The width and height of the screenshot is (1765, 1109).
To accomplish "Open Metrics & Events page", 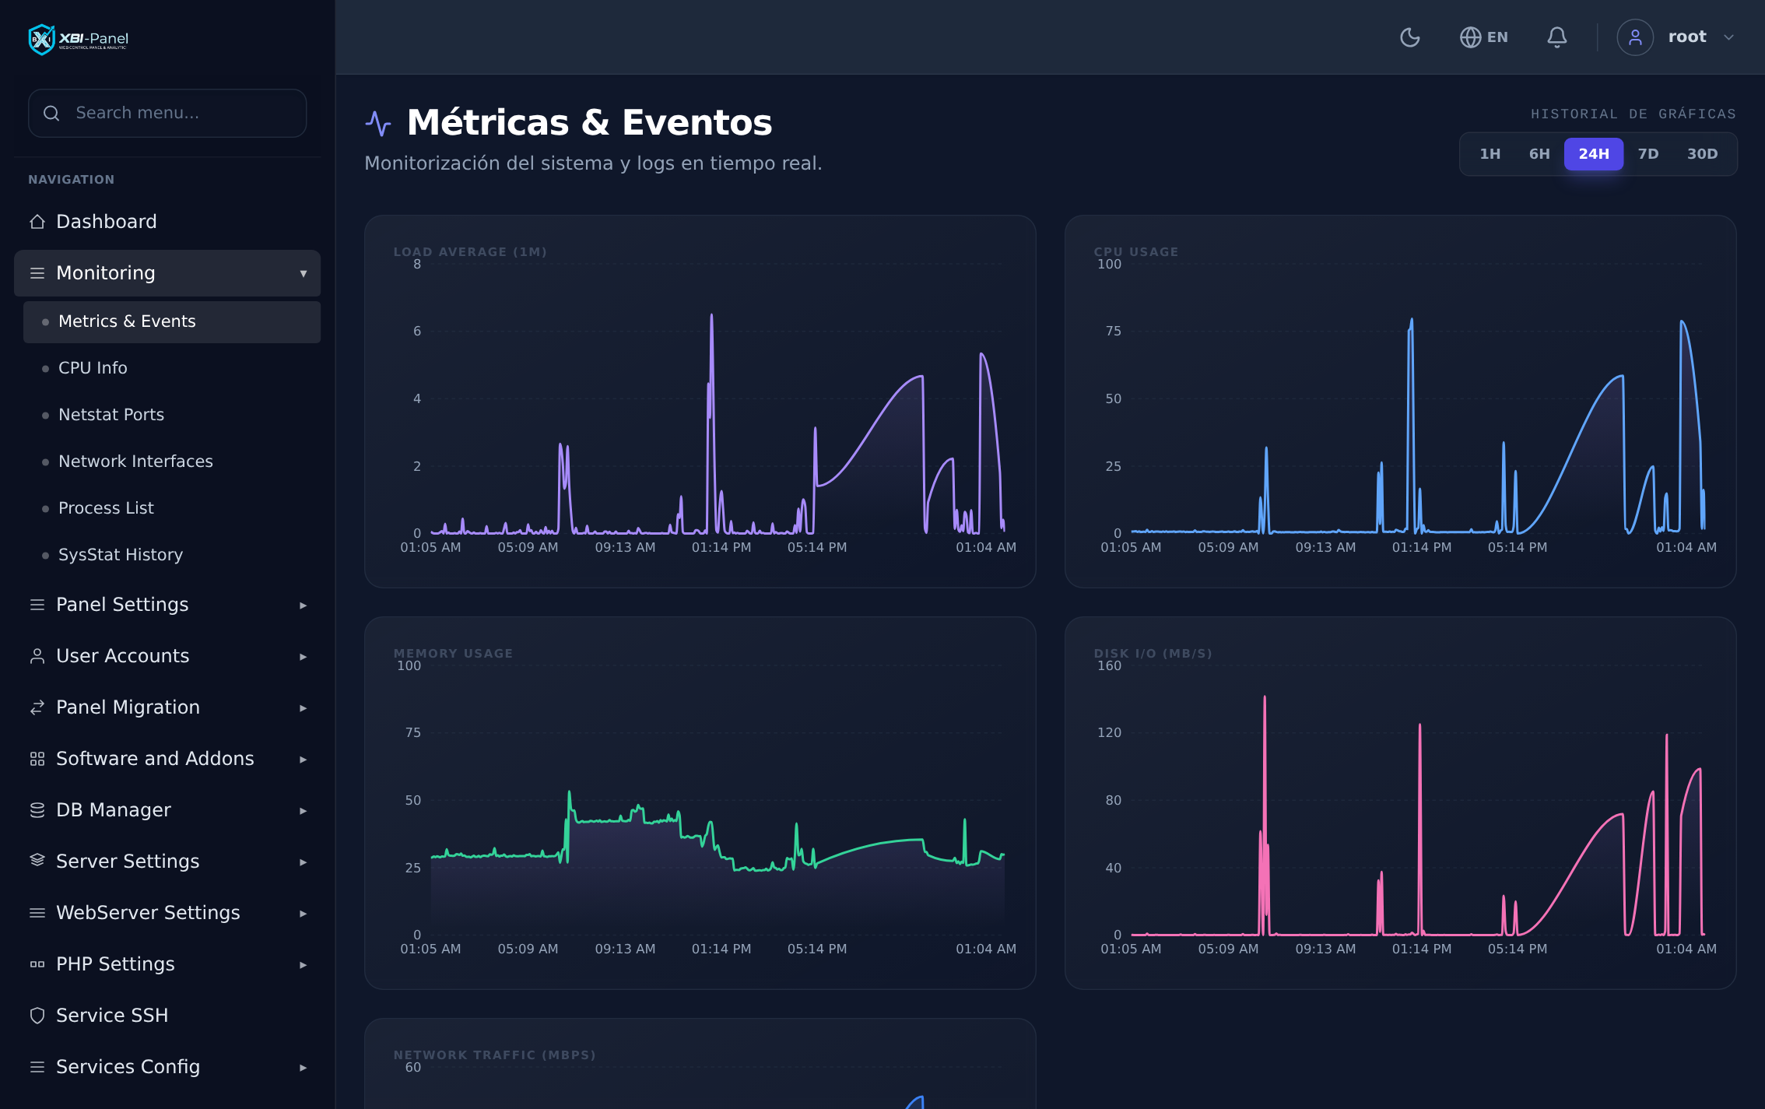I will 172,322.
